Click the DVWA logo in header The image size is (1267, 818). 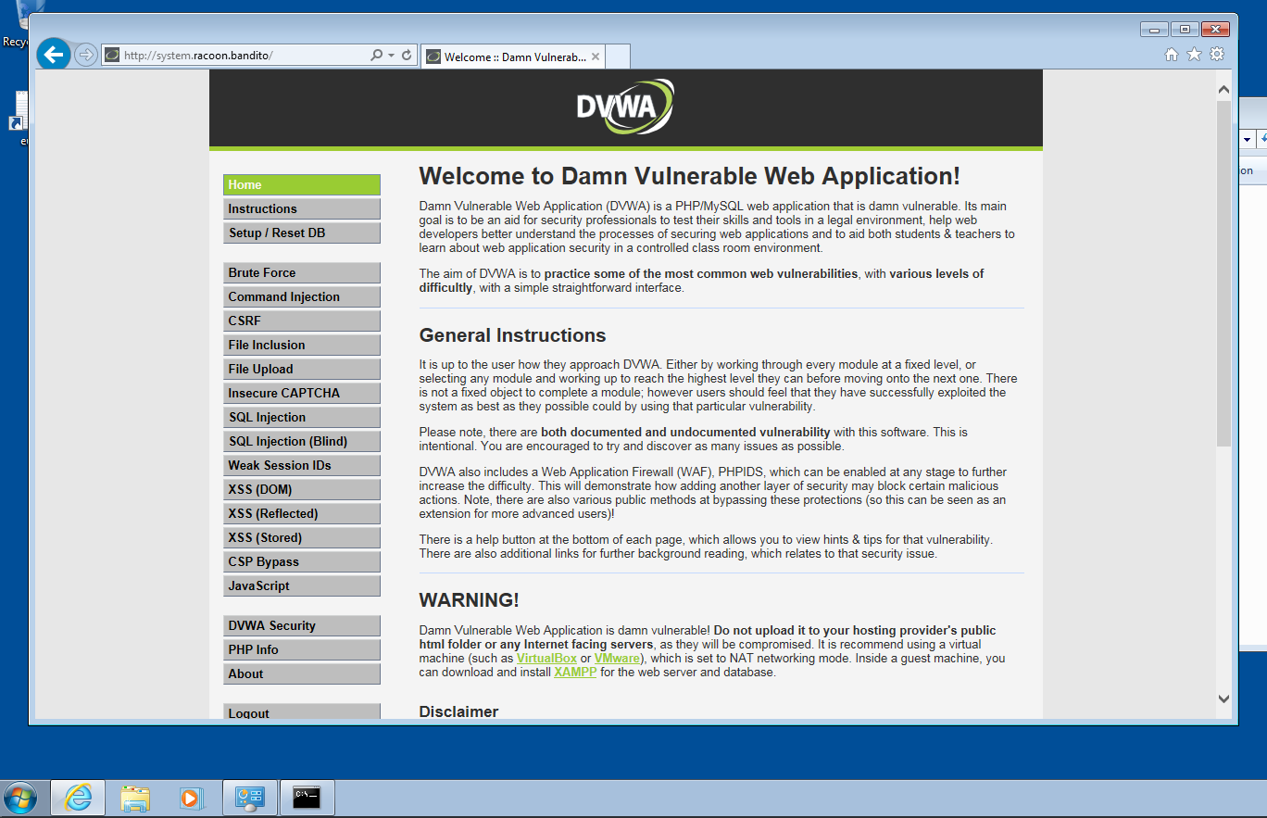[x=625, y=107]
